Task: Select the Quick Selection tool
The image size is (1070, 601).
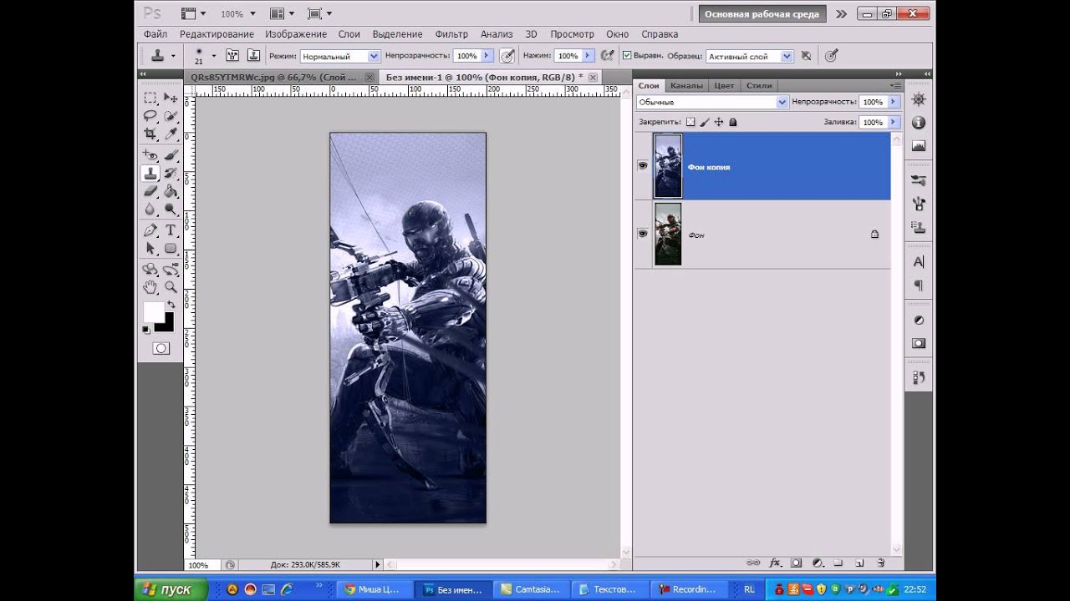Action: coord(171,116)
